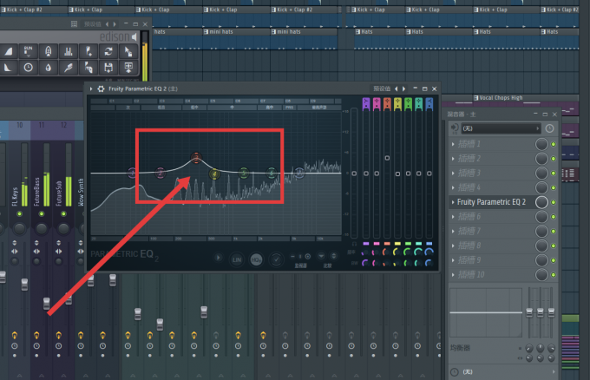Click Edison add marker tool
Viewport: 590px width, 380px height.
point(88,51)
